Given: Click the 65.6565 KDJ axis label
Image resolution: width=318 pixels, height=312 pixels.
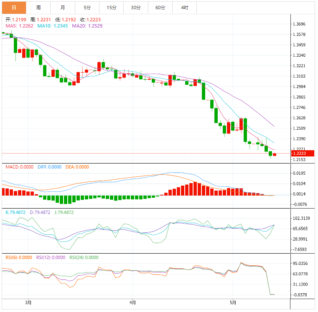Looking at the screenshot, I should point(300,229).
